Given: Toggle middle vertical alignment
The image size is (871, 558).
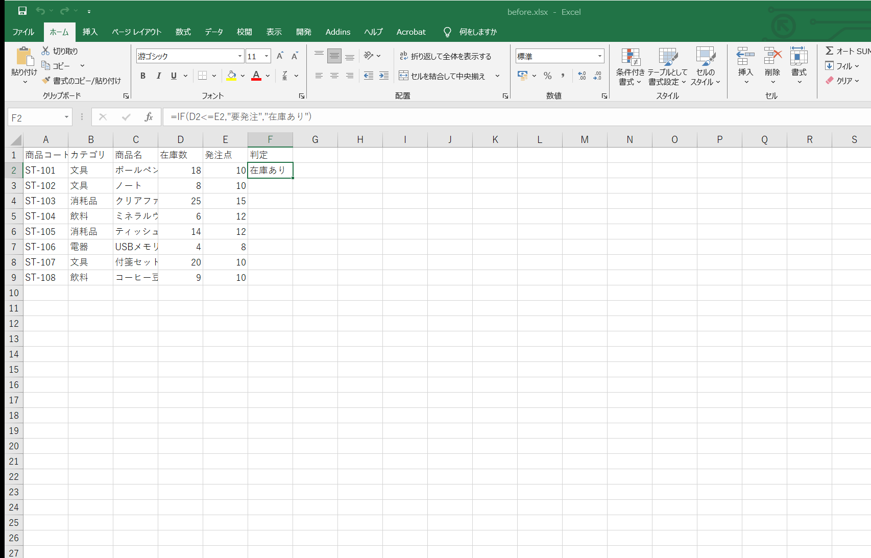Looking at the screenshot, I should click(x=334, y=56).
